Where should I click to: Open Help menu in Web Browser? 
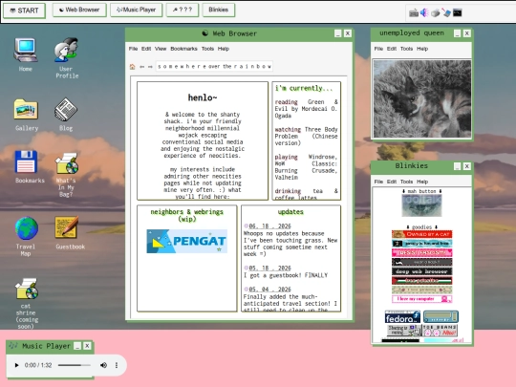tap(224, 49)
